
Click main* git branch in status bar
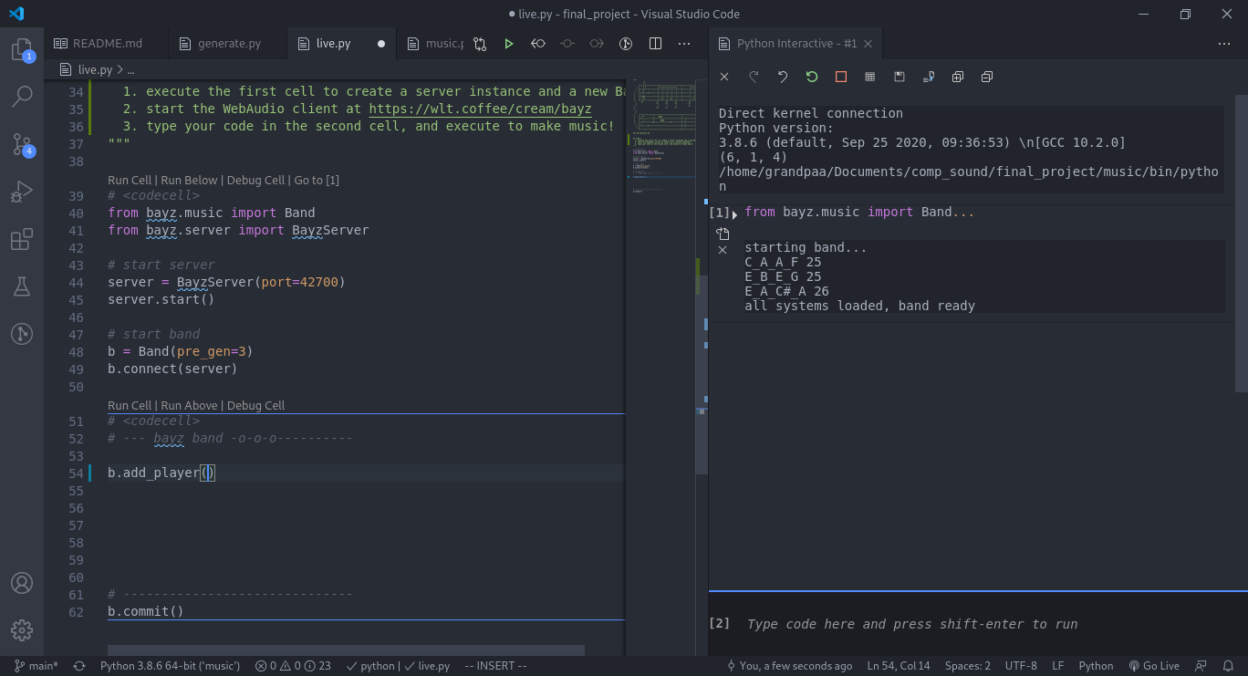click(x=36, y=666)
